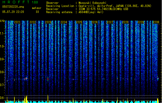This screenshot has width=162, height=103.
Task: Click the 2226 time marker
Action: [x=95, y=22]
